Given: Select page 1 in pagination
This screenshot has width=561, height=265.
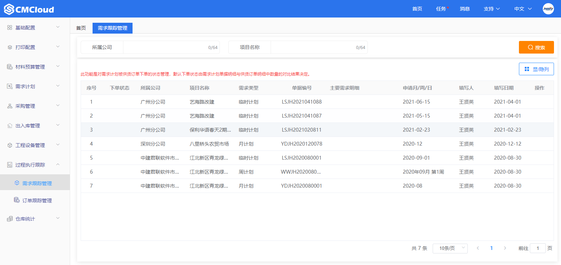Looking at the screenshot, I should tap(491, 248).
